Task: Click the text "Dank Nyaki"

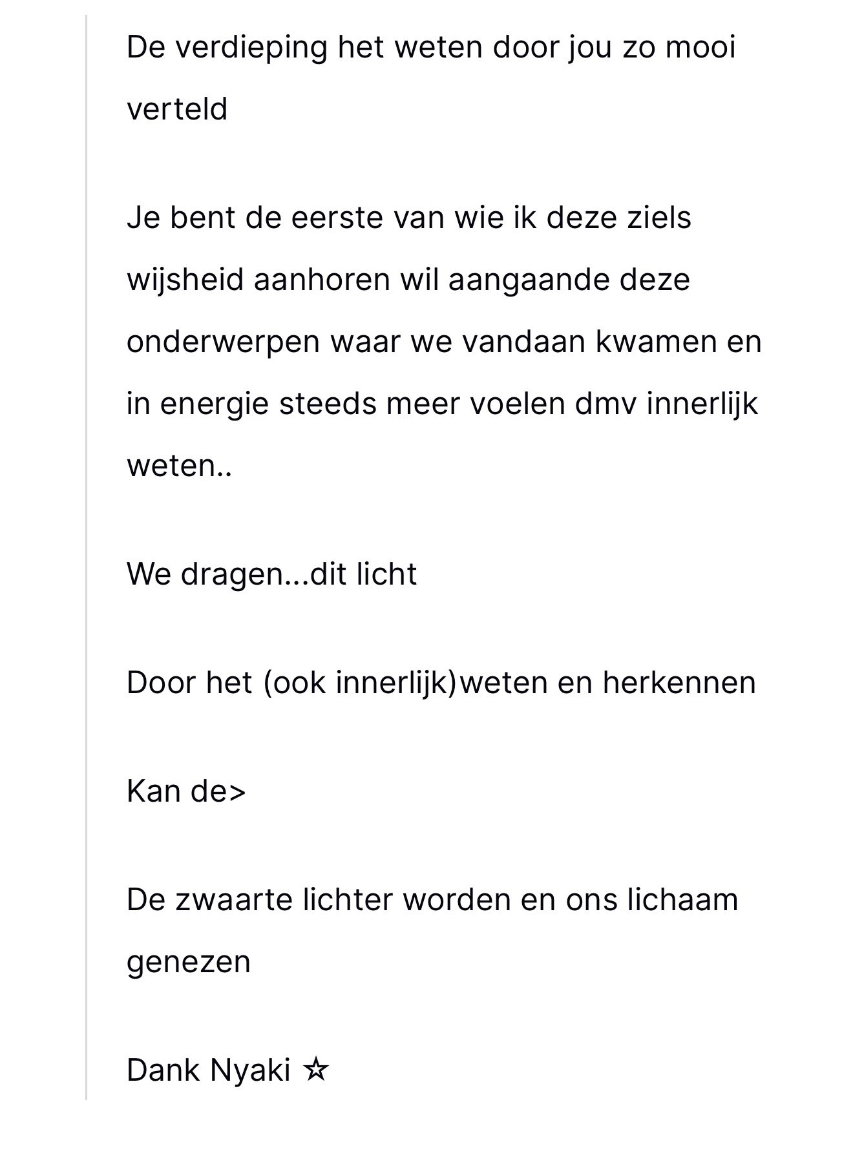Action: click(x=208, y=1070)
